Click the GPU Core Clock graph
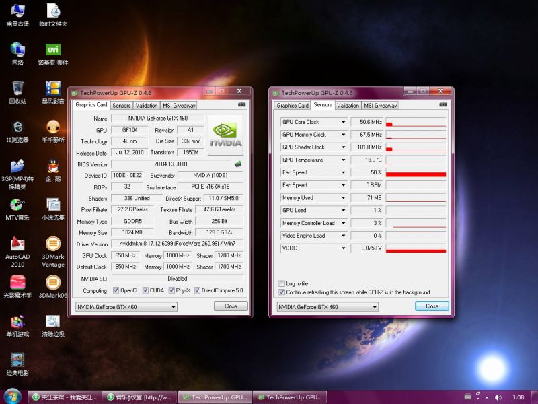This screenshot has width=538, height=404. [x=416, y=122]
